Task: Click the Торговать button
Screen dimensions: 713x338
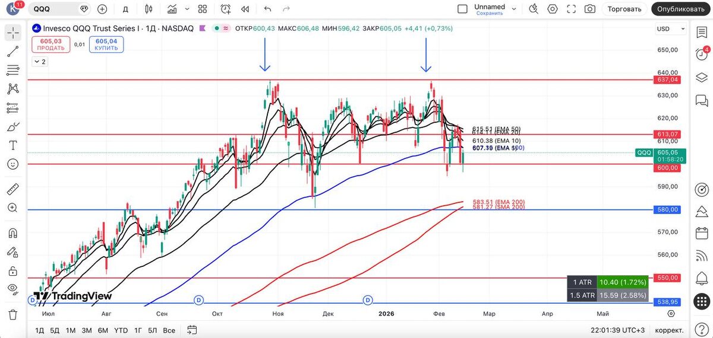Action: click(x=624, y=9)
